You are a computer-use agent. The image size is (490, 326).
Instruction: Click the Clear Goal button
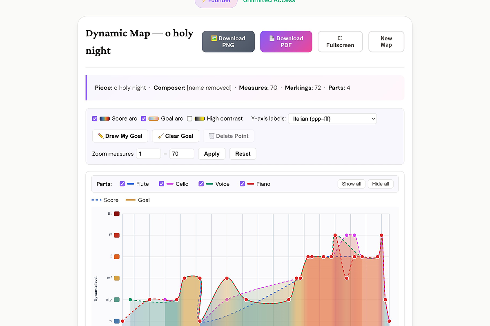coord(176,136)
